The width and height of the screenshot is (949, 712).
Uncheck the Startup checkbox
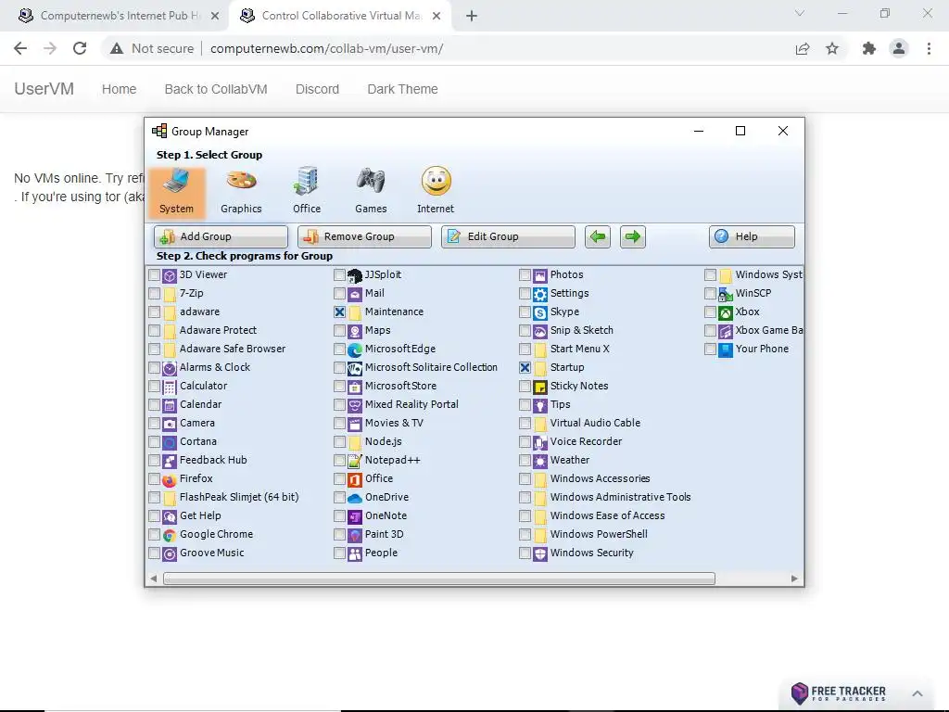click(x=525, y=368)
